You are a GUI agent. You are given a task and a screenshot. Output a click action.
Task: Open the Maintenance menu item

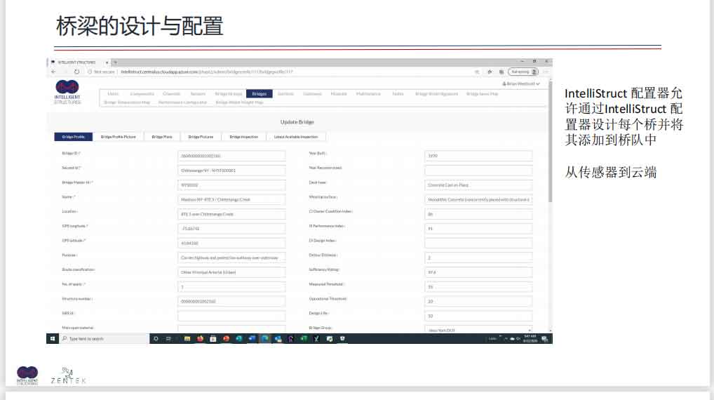368,93
